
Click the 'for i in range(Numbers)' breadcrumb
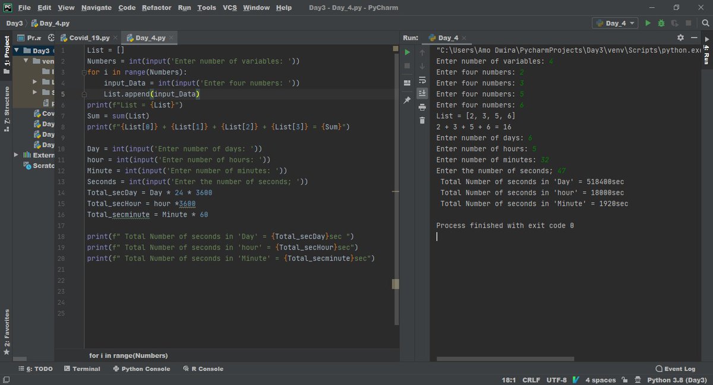click(x=128, y=355)
